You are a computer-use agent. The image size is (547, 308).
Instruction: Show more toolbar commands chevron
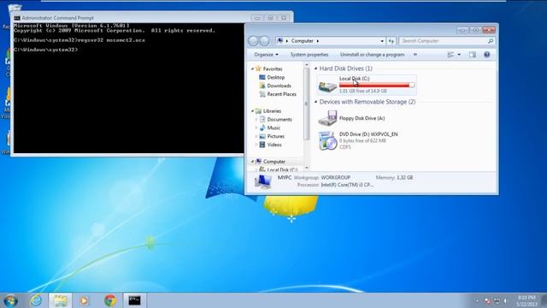coord(415,55)
